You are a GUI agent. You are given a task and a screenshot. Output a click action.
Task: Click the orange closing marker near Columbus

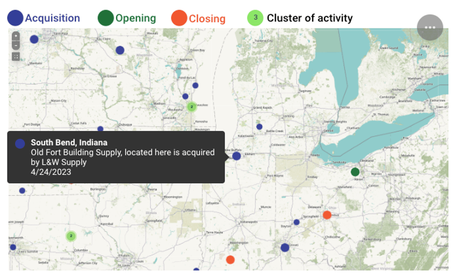(327, 215)
